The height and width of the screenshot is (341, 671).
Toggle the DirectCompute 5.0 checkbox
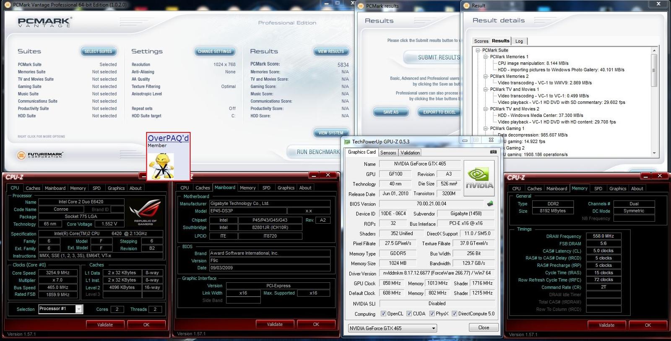coord(454,313)
